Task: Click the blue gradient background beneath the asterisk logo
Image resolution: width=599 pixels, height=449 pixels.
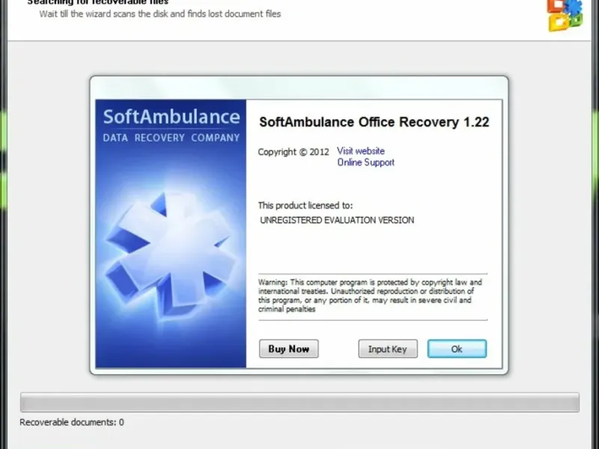Action: tap(171, 343)
